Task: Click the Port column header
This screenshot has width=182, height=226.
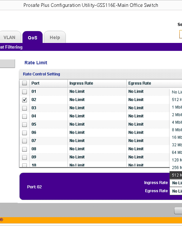Action: tap(49, 83)
